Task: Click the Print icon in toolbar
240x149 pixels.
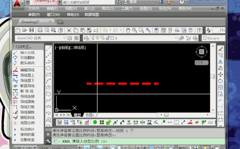Action: (40, 30)
